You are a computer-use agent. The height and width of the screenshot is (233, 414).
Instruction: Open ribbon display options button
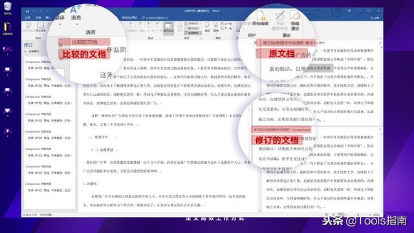349,11
